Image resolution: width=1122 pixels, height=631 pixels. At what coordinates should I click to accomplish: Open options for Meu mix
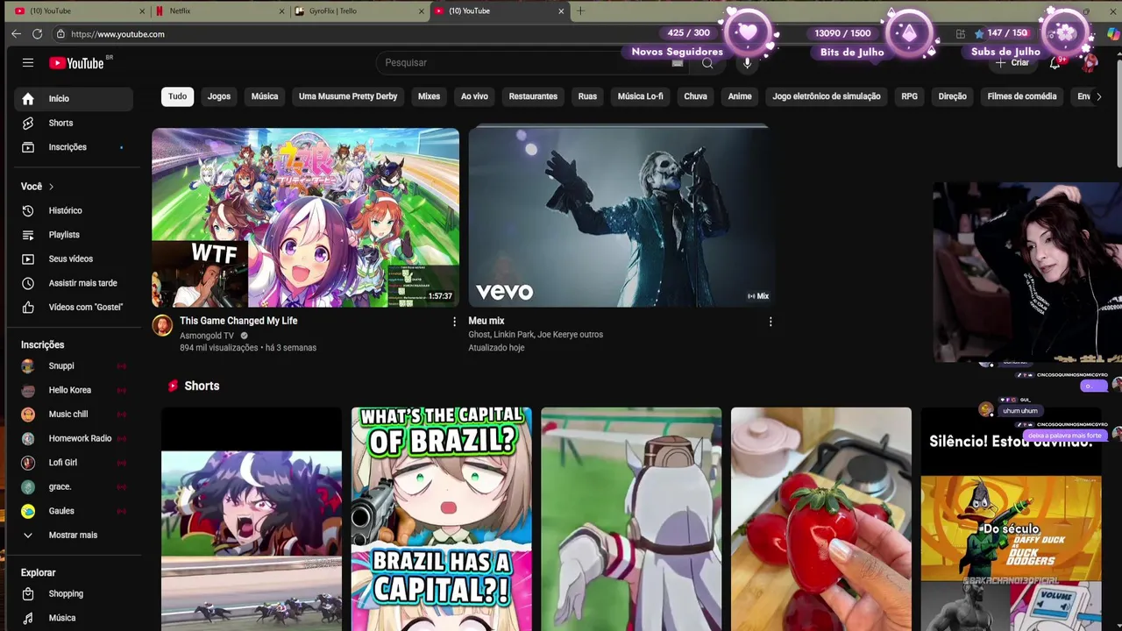click(x=770, y=322)
